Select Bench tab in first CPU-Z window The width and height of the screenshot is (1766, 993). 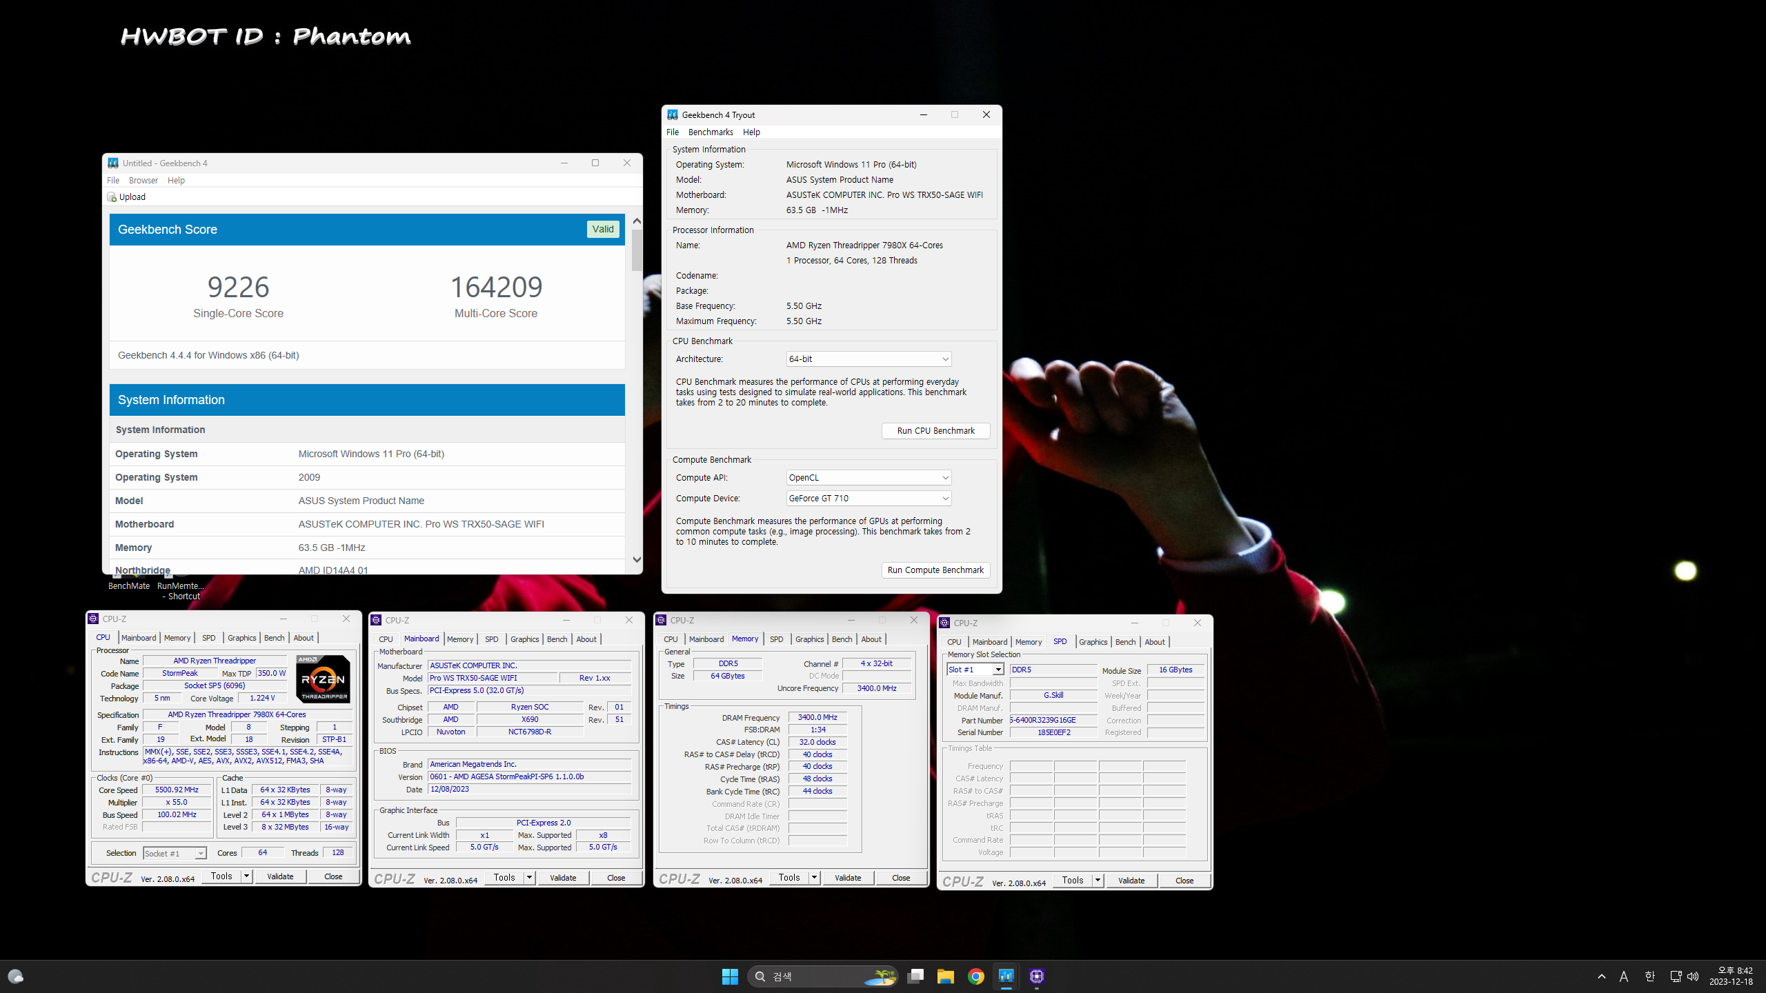click(274, 638)
